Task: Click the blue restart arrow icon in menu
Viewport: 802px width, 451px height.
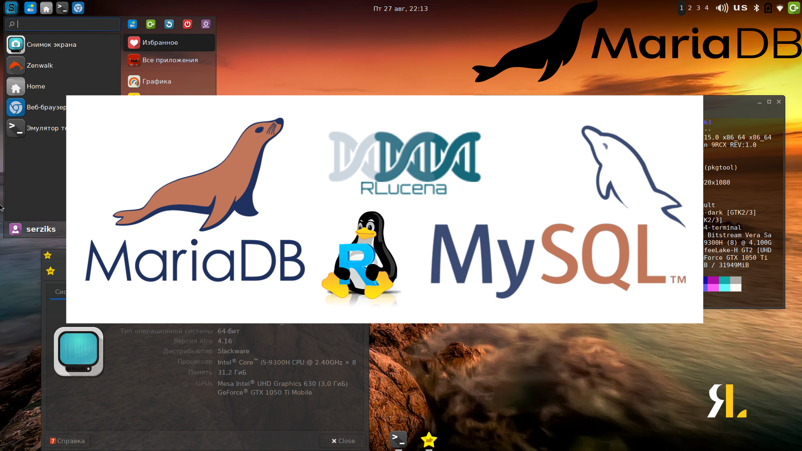Action: pos(169,24)
